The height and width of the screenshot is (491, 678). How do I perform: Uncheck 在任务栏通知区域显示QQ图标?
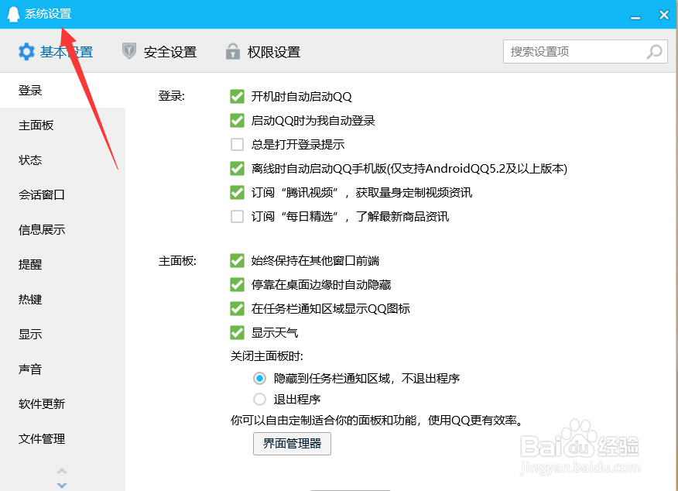pos(237,308)
